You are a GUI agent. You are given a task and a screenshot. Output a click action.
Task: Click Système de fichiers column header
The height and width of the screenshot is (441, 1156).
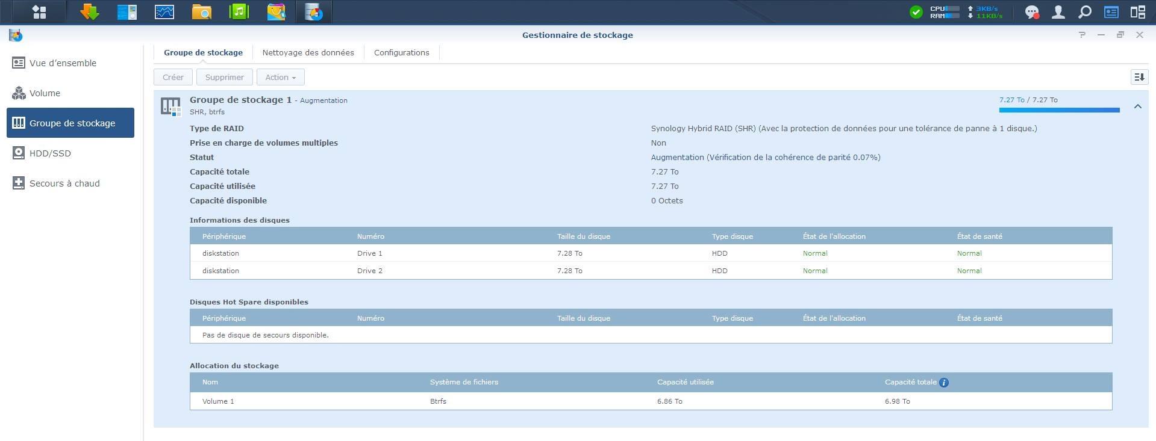pos(464,382)
